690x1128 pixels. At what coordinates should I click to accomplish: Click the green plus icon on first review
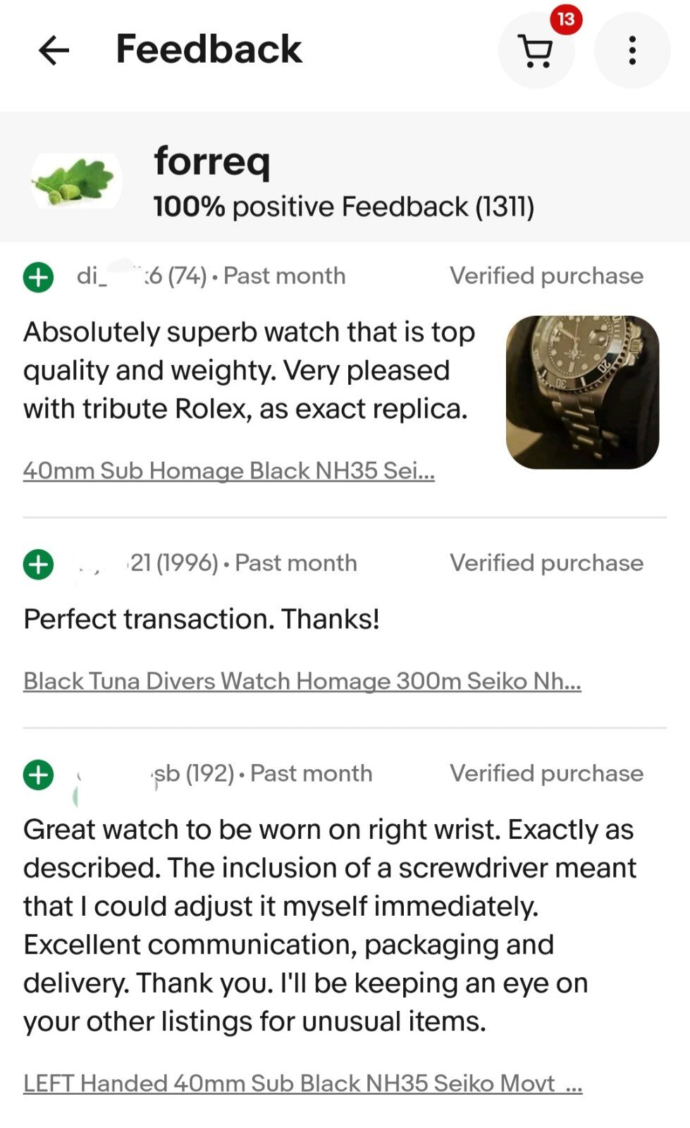click(x=39, y=277)
